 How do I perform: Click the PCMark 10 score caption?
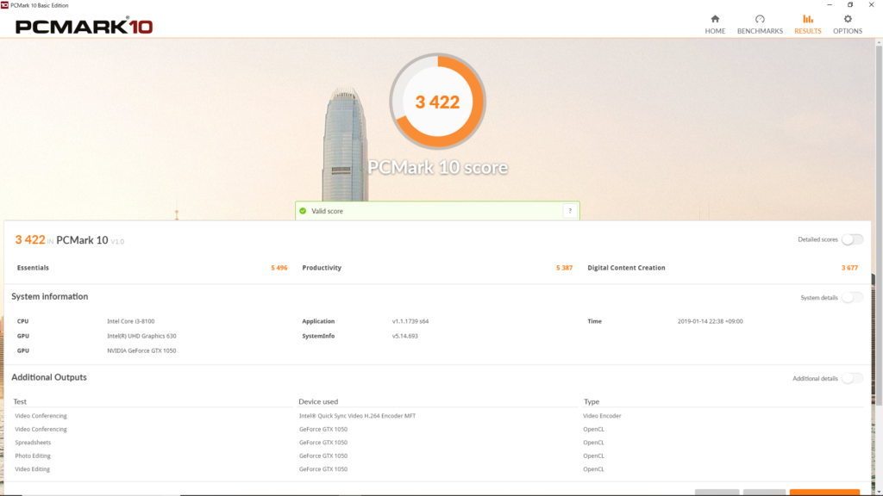coord(437,167)
